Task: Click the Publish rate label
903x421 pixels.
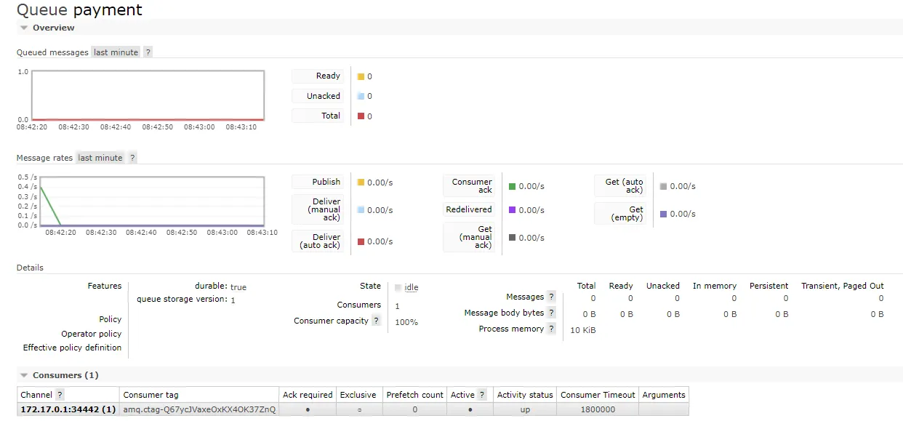Action: point(318,181)
